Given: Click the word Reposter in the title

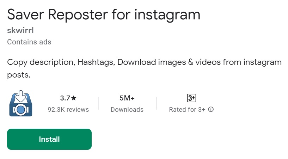Looking at the screenshot, I should coord(78,15).
